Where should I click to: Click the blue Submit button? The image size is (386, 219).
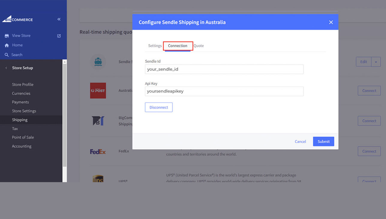(x=323, y=141)
